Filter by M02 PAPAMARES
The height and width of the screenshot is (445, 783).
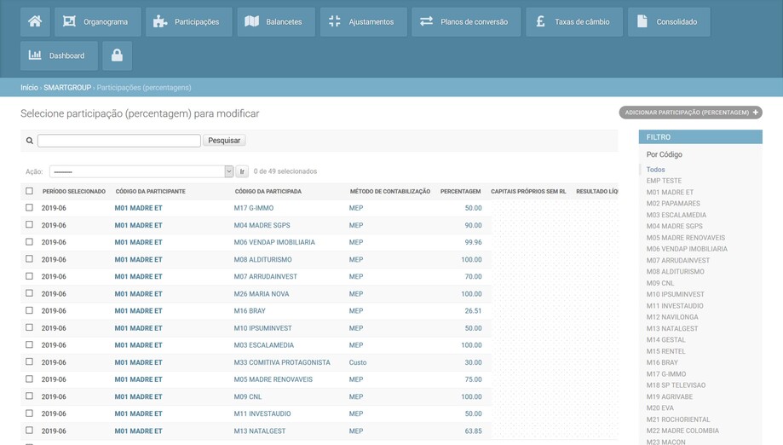[x=673, y=204]
